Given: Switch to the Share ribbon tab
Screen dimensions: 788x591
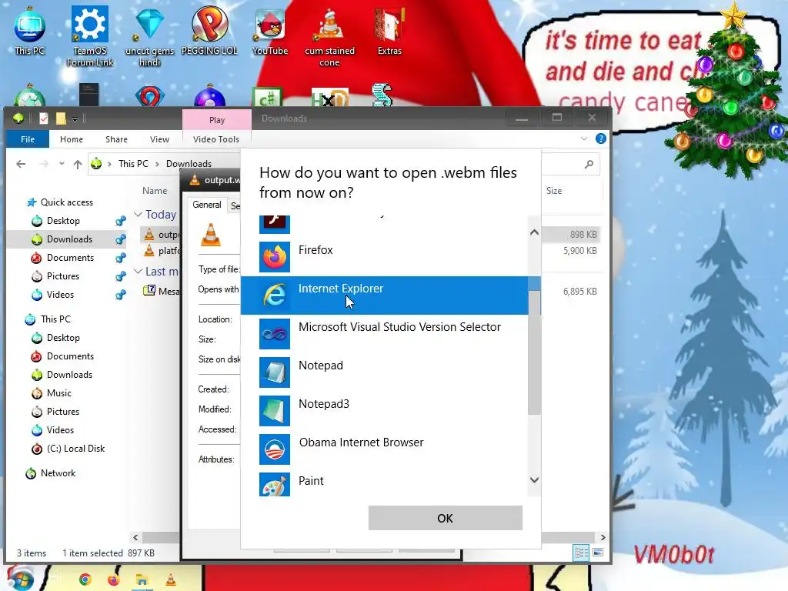Looking at the screenshot, I should 116,139.
